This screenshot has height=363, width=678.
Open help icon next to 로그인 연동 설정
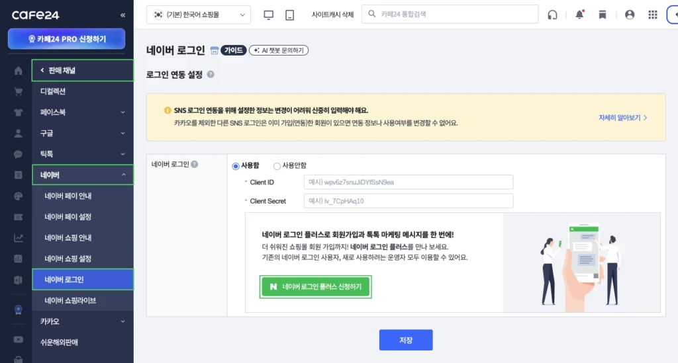pyautogui.click(x=211, y=74)
